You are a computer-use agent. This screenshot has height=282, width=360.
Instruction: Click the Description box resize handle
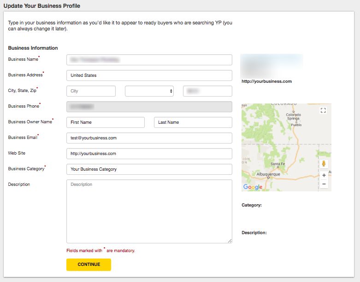coord(230,241)
